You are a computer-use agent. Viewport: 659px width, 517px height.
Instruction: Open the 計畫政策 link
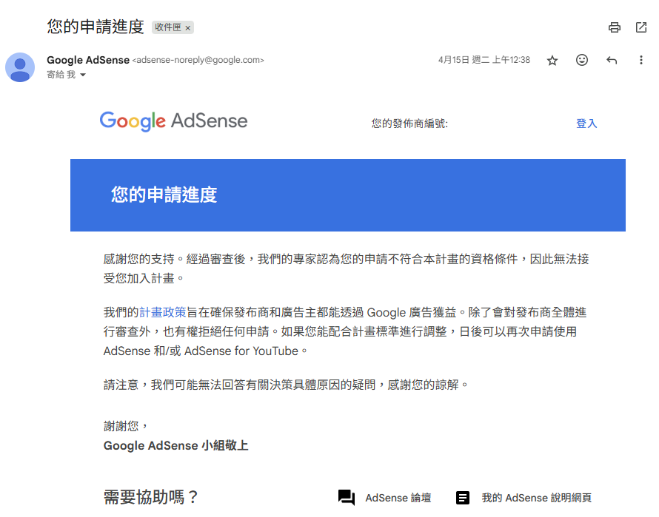coord(163,312)
